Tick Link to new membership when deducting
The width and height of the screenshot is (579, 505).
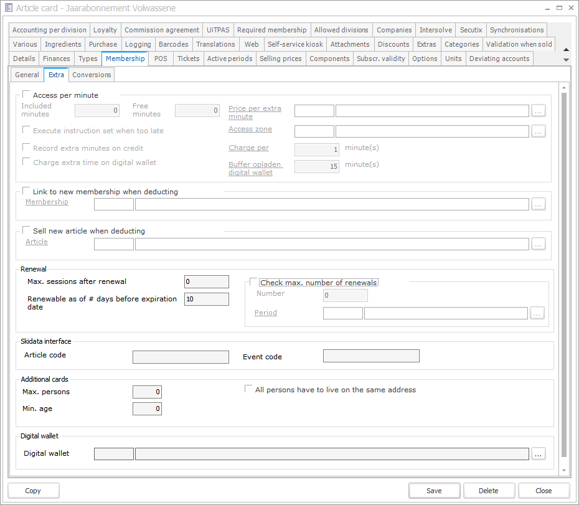[x=26, y=192]
